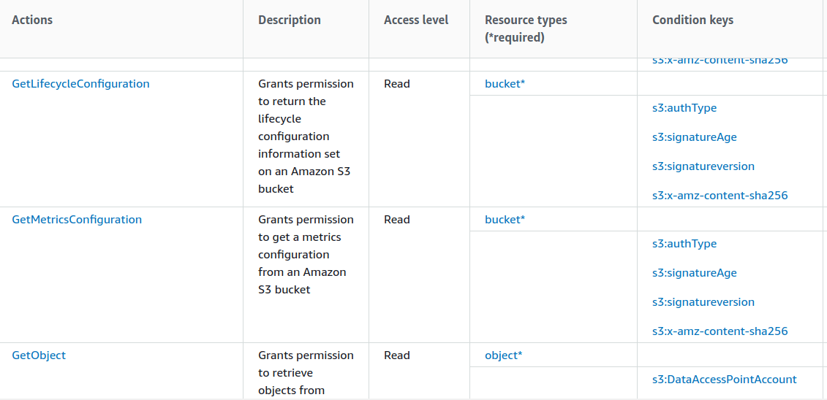Click the Description column header
Screen dimensions: 827x400
pos(290,20)
